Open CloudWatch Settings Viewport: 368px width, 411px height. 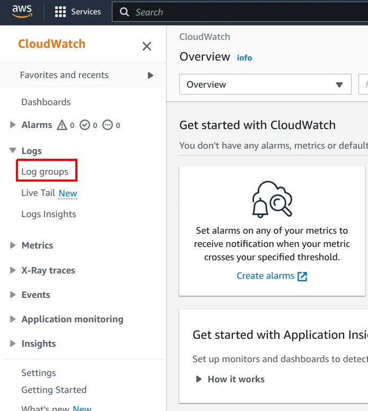click(x=39, y=373)
